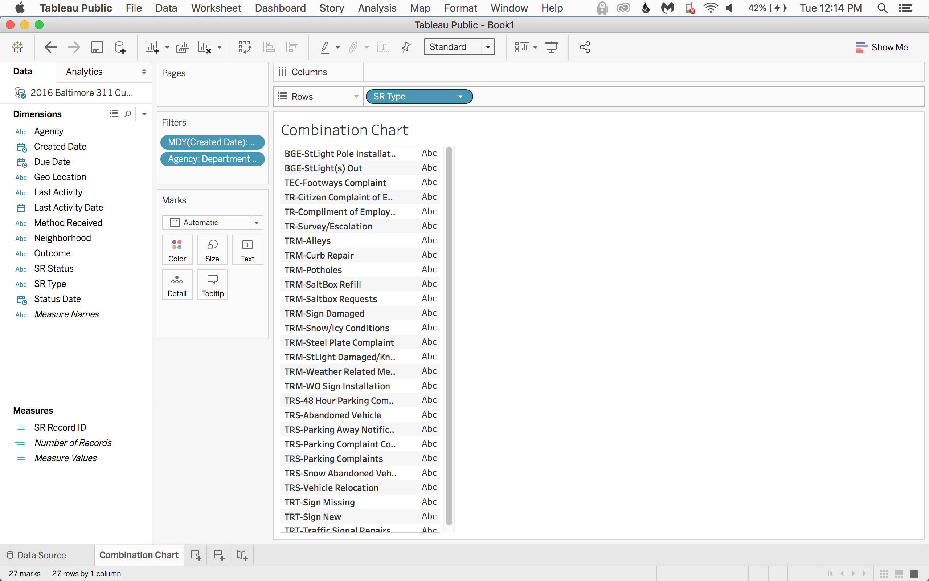Viewport: 929px width, 581px height.
Task: Open the Color marks card
Action: tap(177, 250)
